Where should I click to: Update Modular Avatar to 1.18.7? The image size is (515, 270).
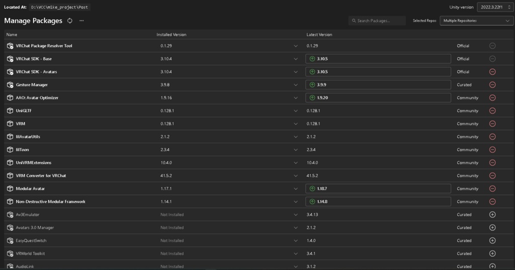[378, 188]
